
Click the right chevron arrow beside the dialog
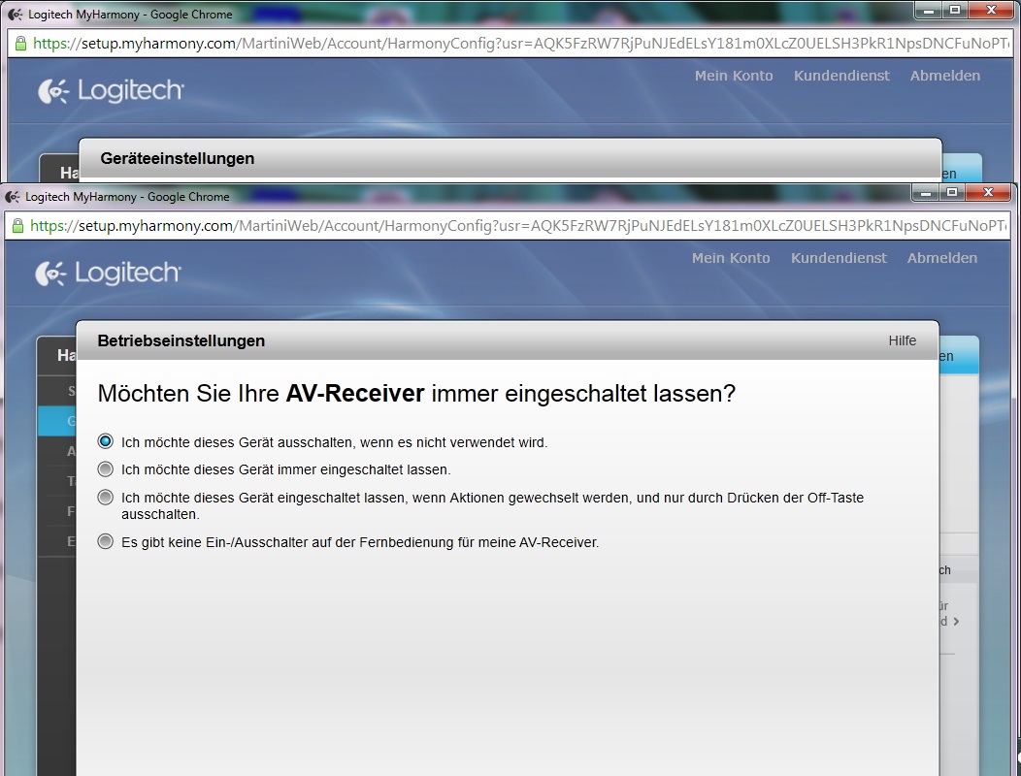[956, 621]
